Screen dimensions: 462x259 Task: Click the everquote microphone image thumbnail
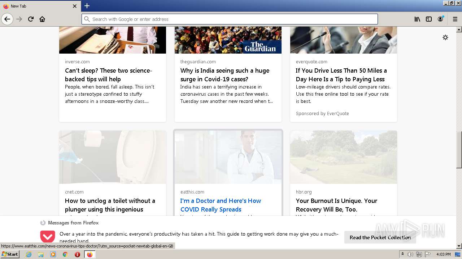(344, 40)
